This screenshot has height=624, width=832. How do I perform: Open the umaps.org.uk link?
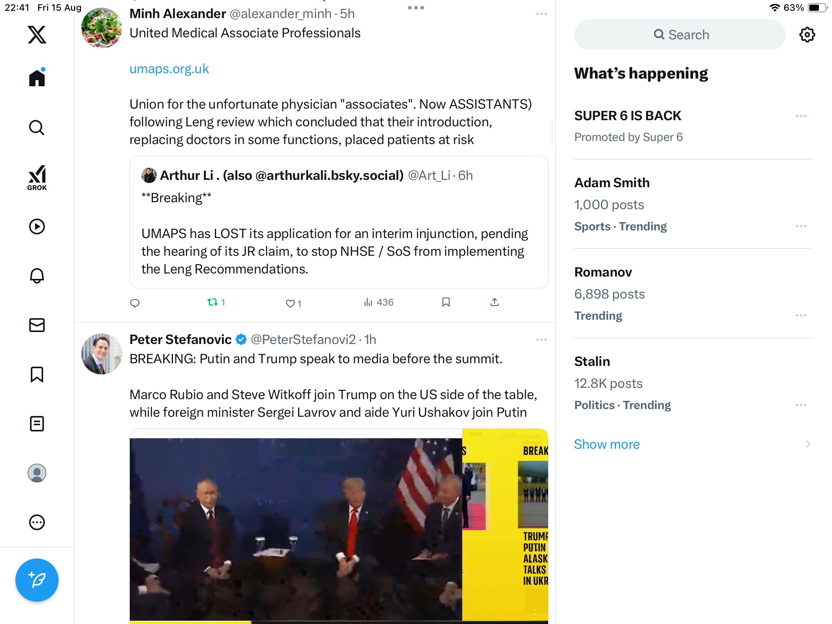coord(169,69)
